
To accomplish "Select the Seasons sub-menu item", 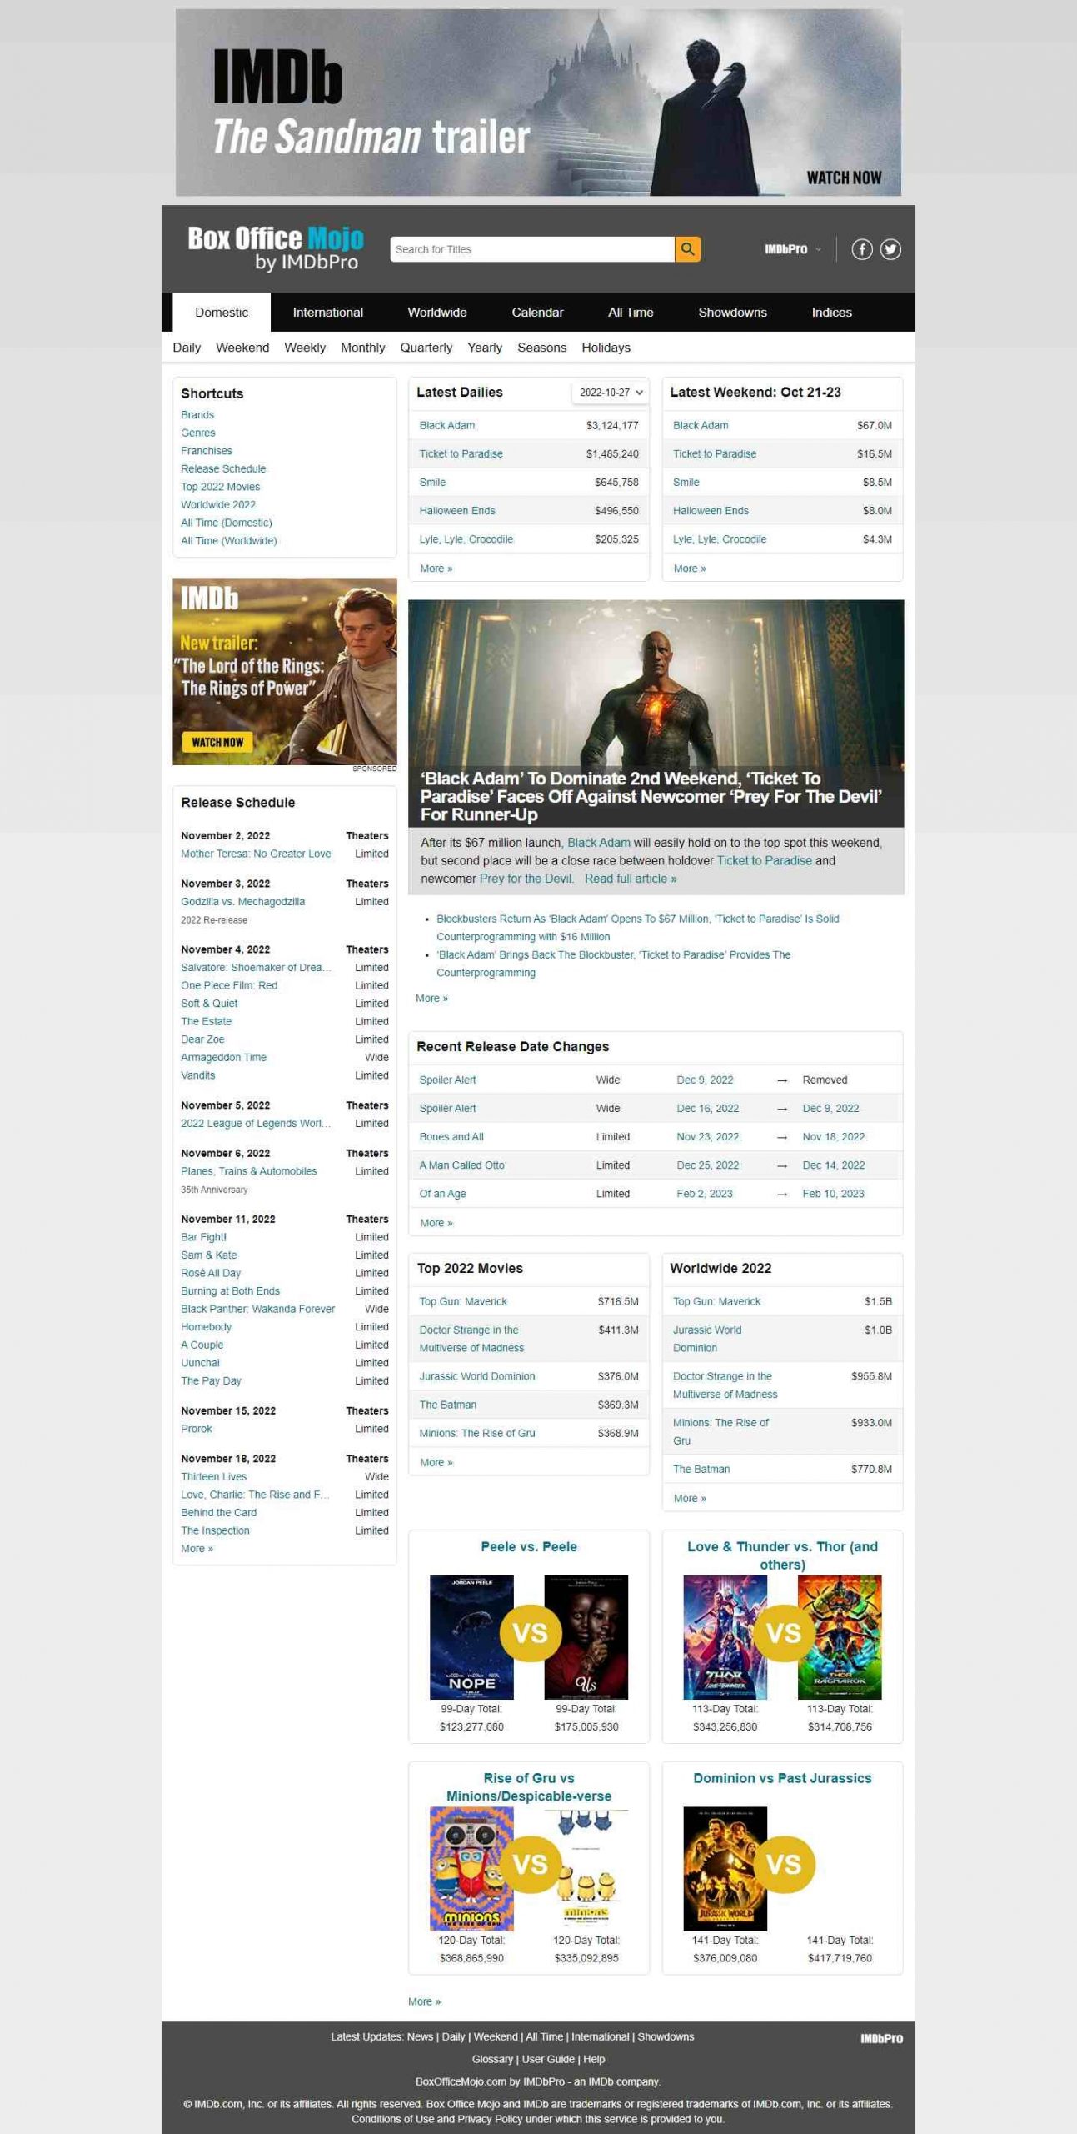I will pos(541,348).
